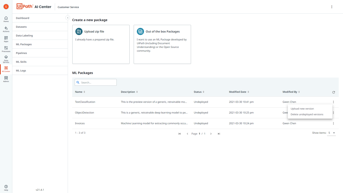Click Gwen Chen in the Invoices row

(289, 123)
